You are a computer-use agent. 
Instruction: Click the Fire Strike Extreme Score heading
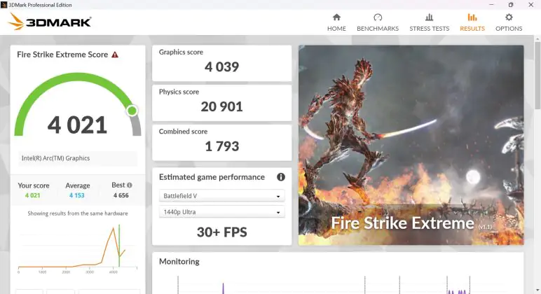62,55
